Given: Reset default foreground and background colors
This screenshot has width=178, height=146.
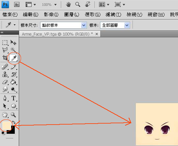Looking at the screenshot, I should point(3,133).
